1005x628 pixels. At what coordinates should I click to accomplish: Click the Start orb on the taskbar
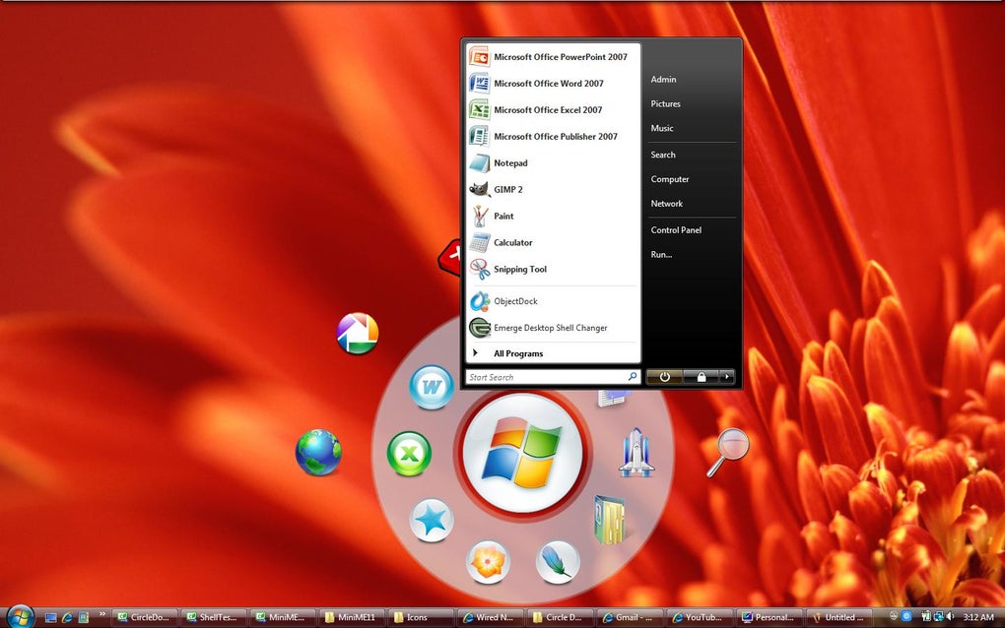[x=20, y=617]
